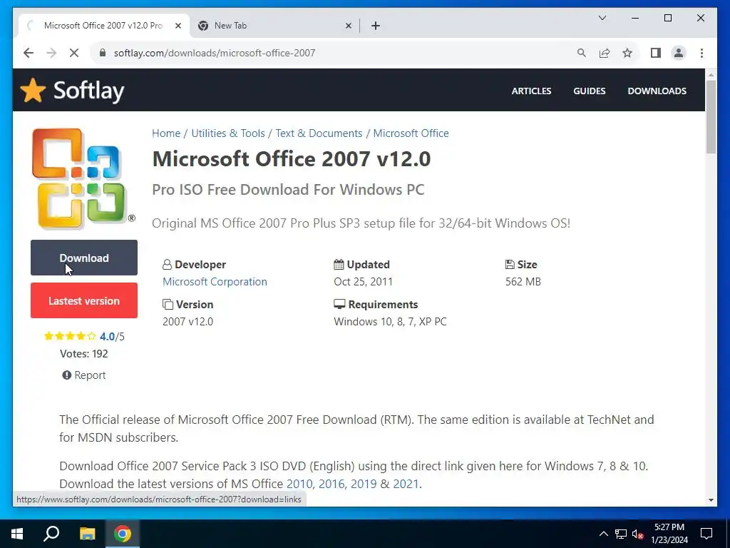Open the Office 2016 link

click(331, 484)
